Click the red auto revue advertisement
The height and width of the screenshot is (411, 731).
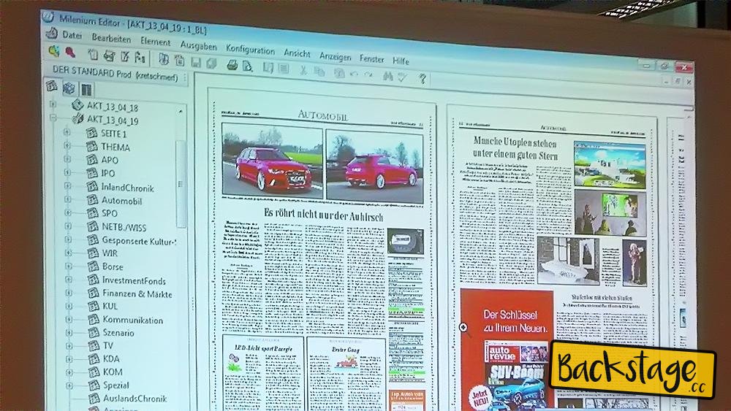[507, 350]
